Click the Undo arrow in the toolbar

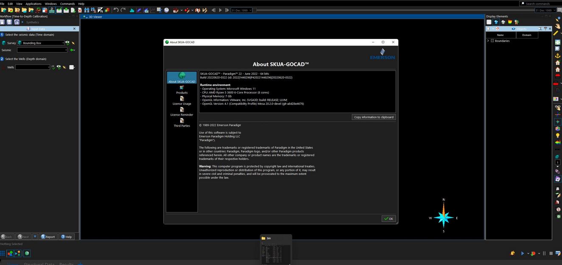point(116,10)
